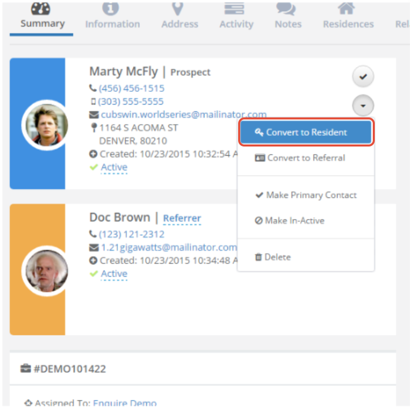Viewport: 410px width, 414px height.
Task: Click the Residences house icon
Action: (x=346, y=8)
